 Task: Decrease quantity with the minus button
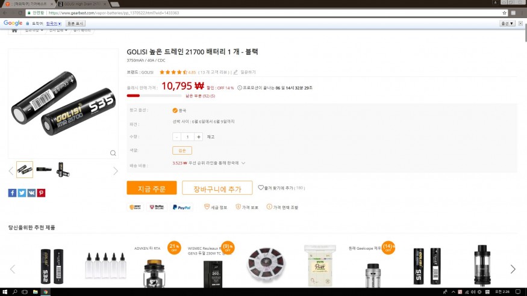[177, 137]
